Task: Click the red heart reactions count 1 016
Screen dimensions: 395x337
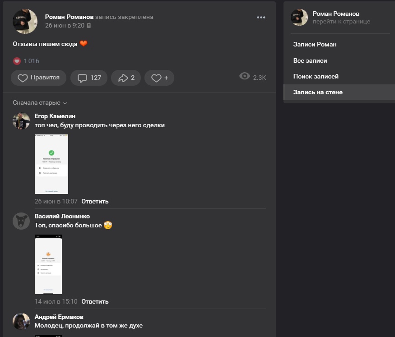Action: [26, 61]
